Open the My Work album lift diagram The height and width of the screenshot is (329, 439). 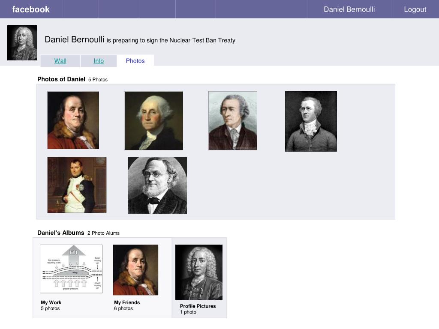click(72, 269)
